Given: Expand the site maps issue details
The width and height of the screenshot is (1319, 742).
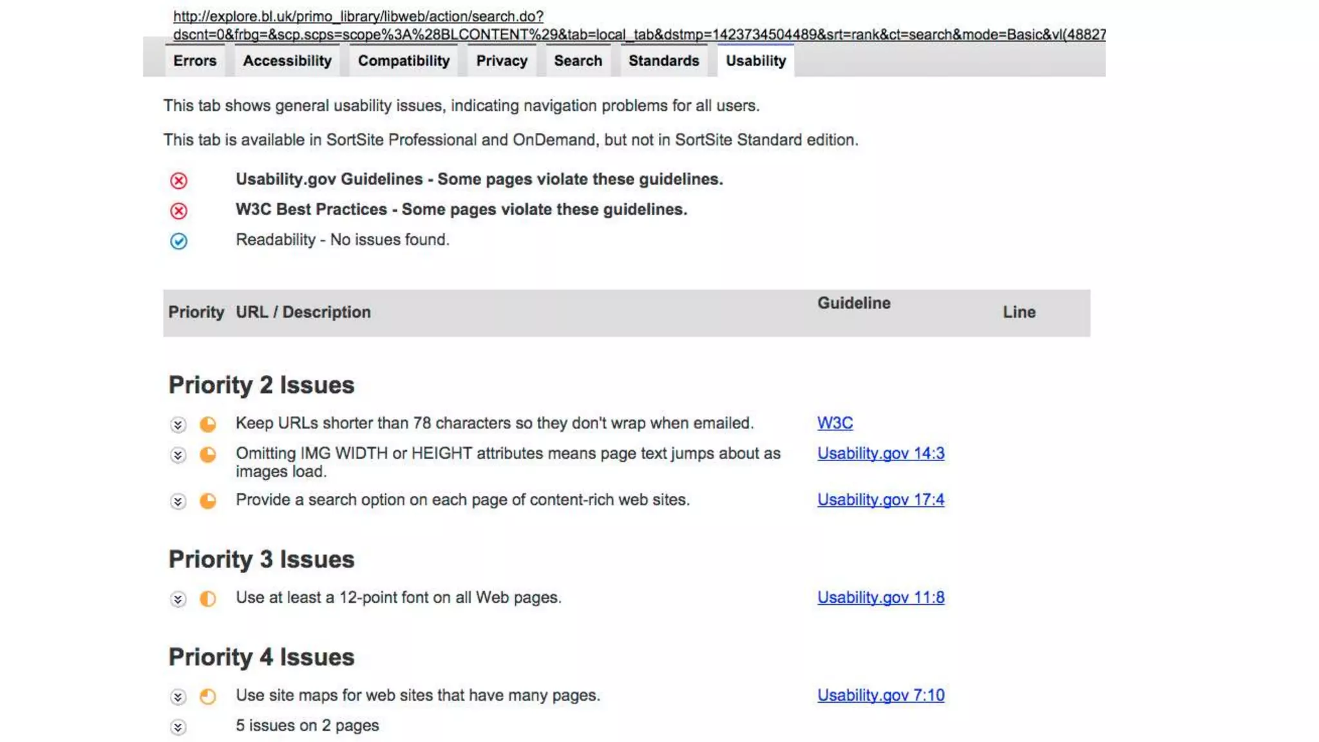Looking at the screenshot, I should pyautogui.click(x=178, y=697).
